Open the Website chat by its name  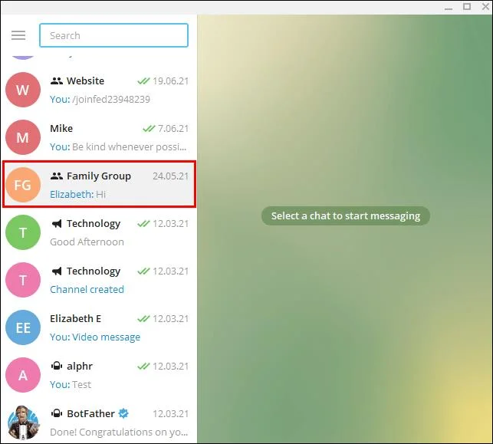click(86, 81)
